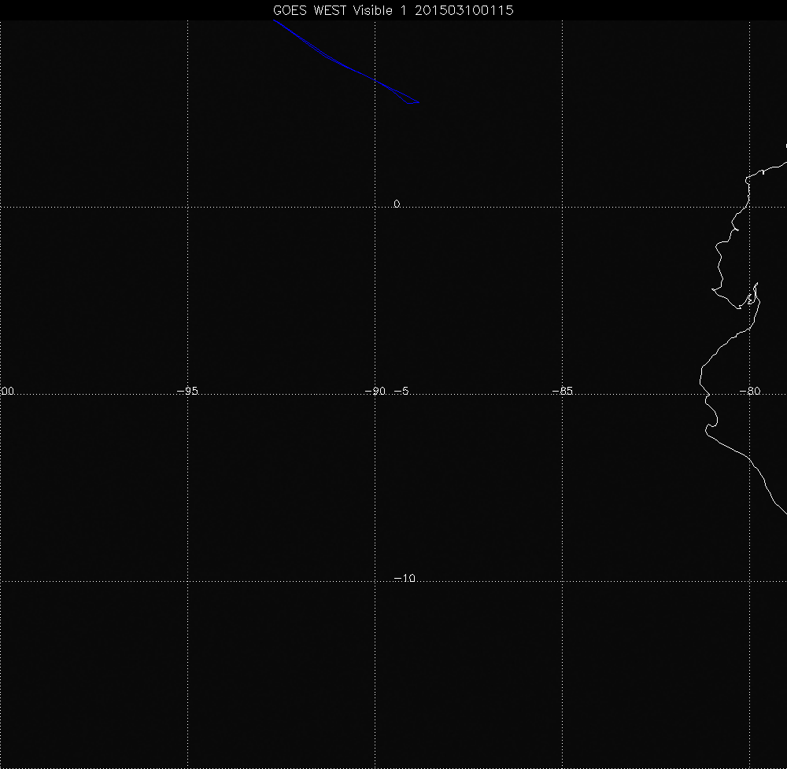The width and height of the screenshot is (787, 769).
Task: Click the blue track line at the top edge
Action: [275, 22]
